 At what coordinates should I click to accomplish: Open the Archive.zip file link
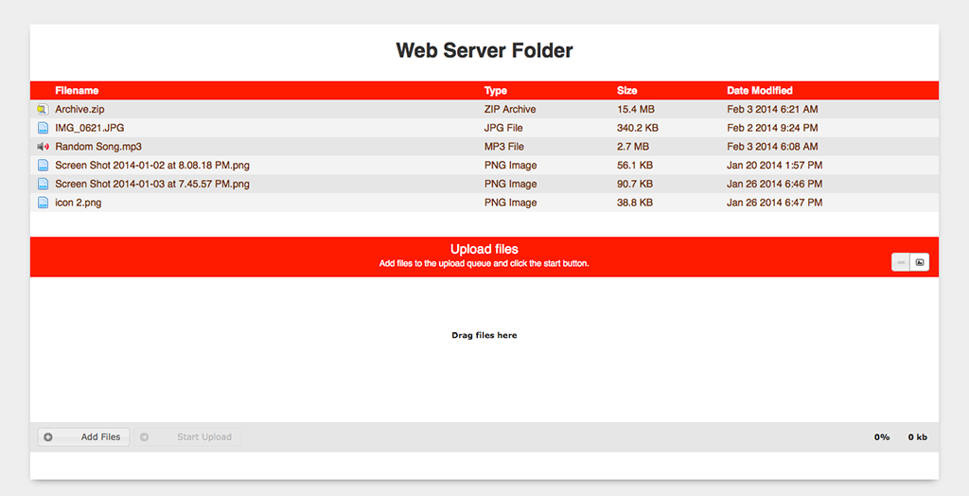pos(79,110)
